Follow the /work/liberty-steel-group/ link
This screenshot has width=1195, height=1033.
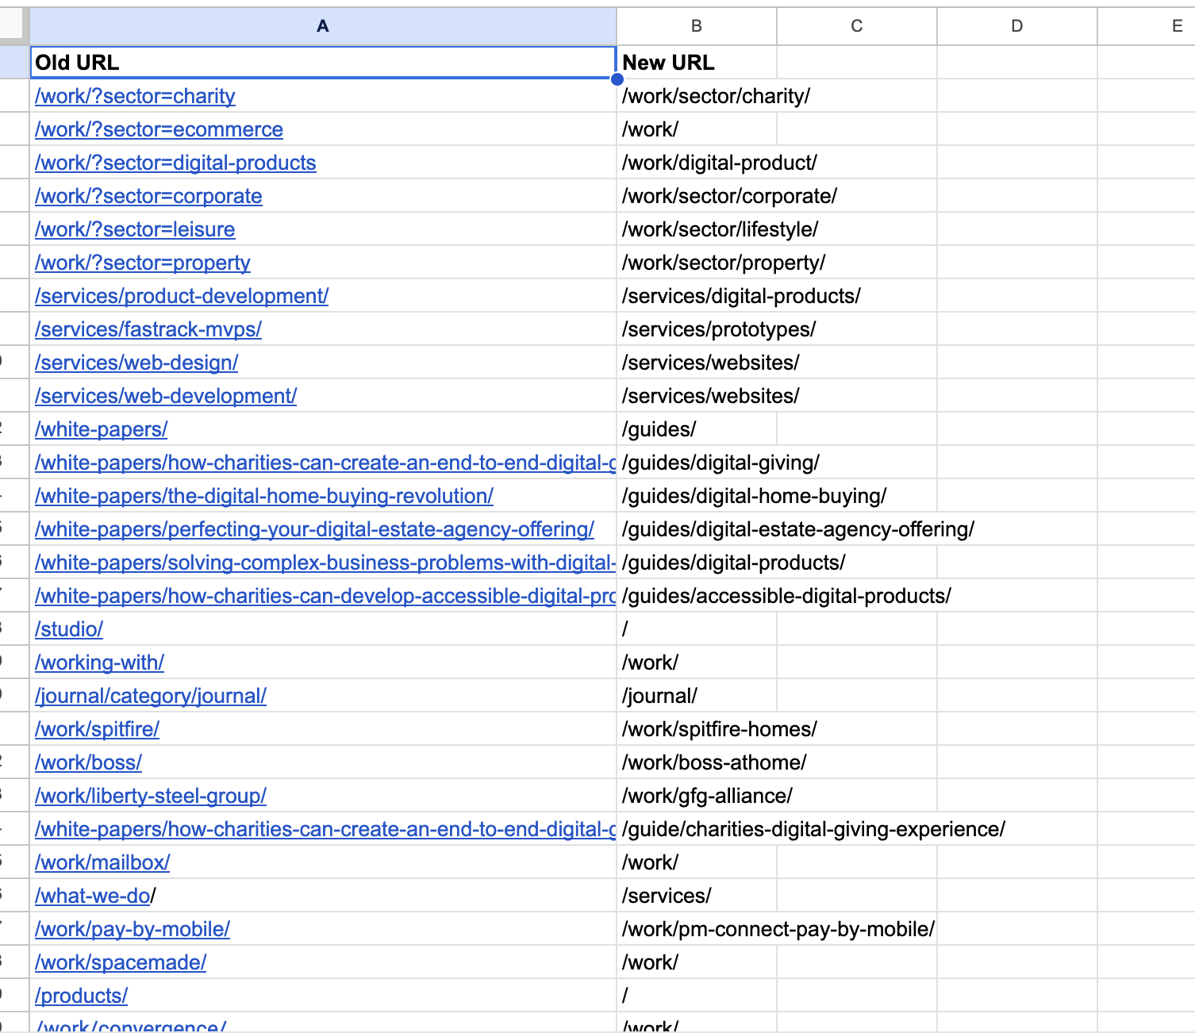click(x=151, y=796)
